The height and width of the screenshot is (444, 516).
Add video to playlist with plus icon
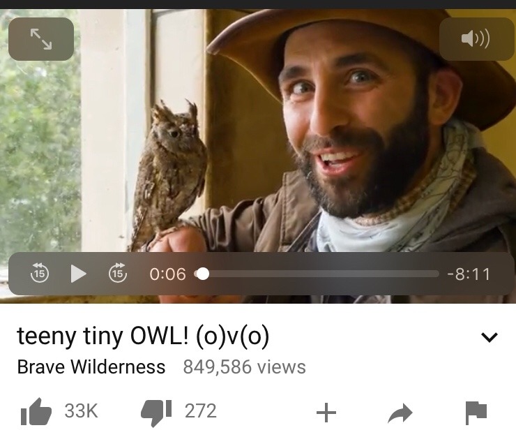(x=326, y=413)
